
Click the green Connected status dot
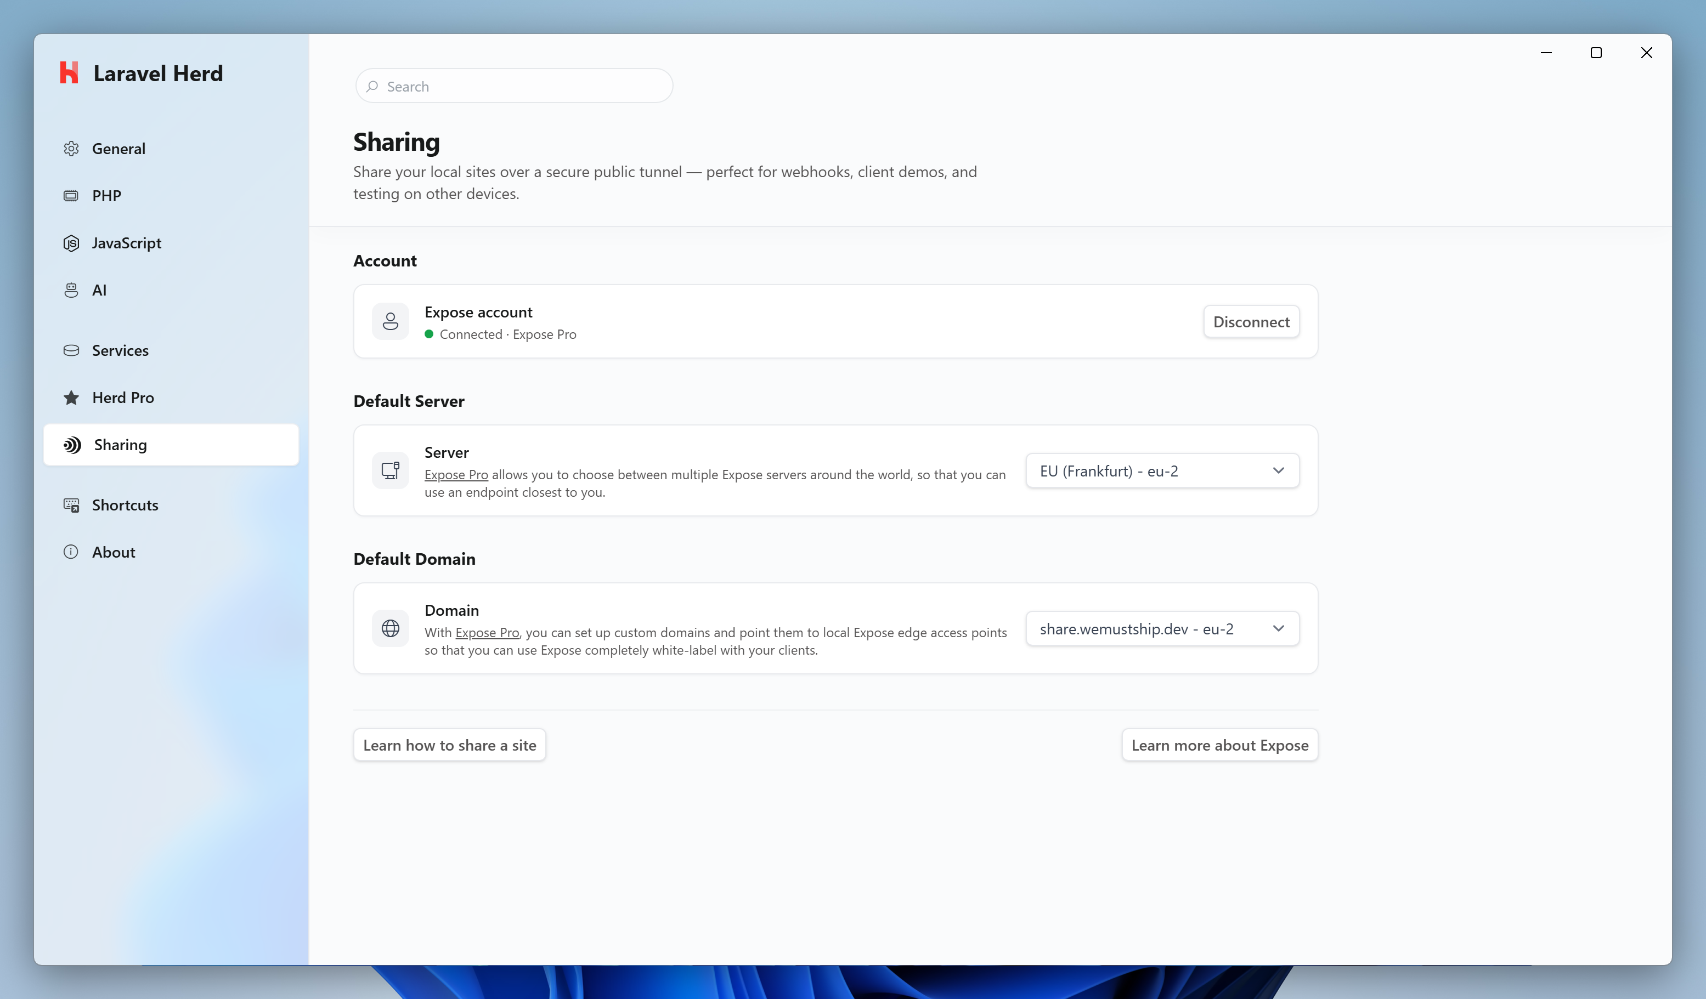(x=428, y=334)
